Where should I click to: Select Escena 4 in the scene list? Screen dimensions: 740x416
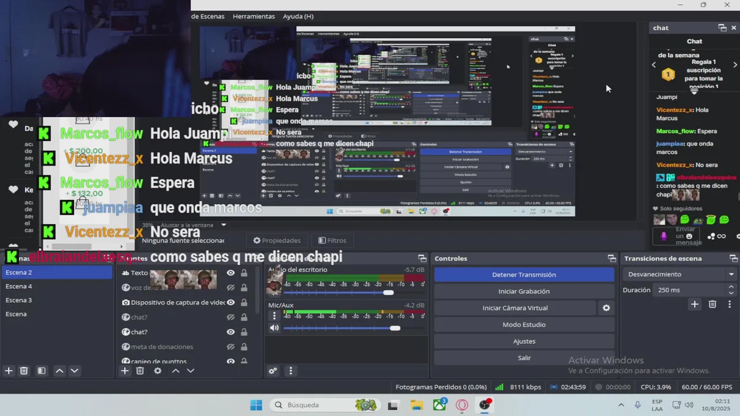coord(57,287)
